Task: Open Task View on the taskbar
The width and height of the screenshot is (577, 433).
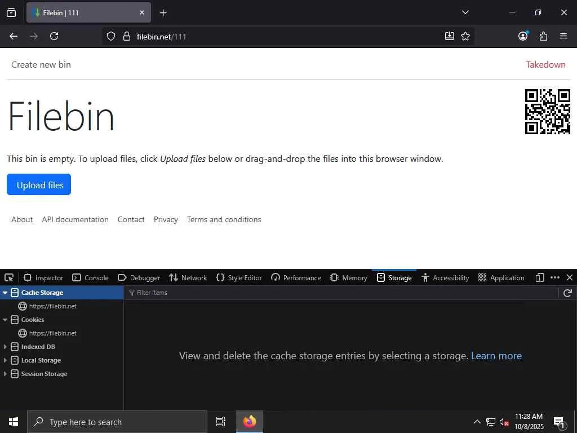Action: [x=221, y=422]
